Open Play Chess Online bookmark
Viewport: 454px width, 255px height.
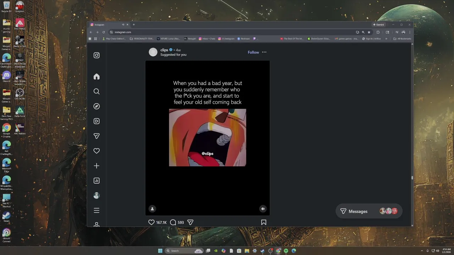[x=114, y=39]
